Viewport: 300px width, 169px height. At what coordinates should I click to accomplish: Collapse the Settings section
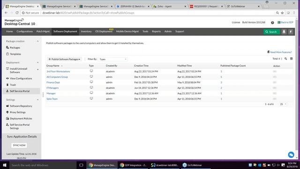point(37,100)
